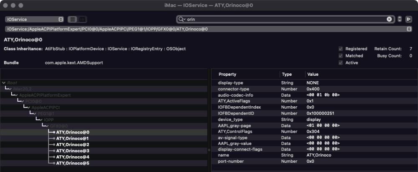Minimize the window with yellow button
The image size is (418, 172).
pos(13,5)
